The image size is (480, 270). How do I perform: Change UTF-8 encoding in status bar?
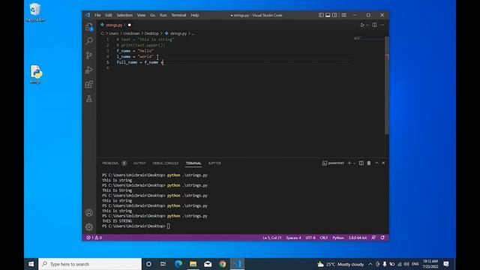pyautogui.click(x=310, y=238)
